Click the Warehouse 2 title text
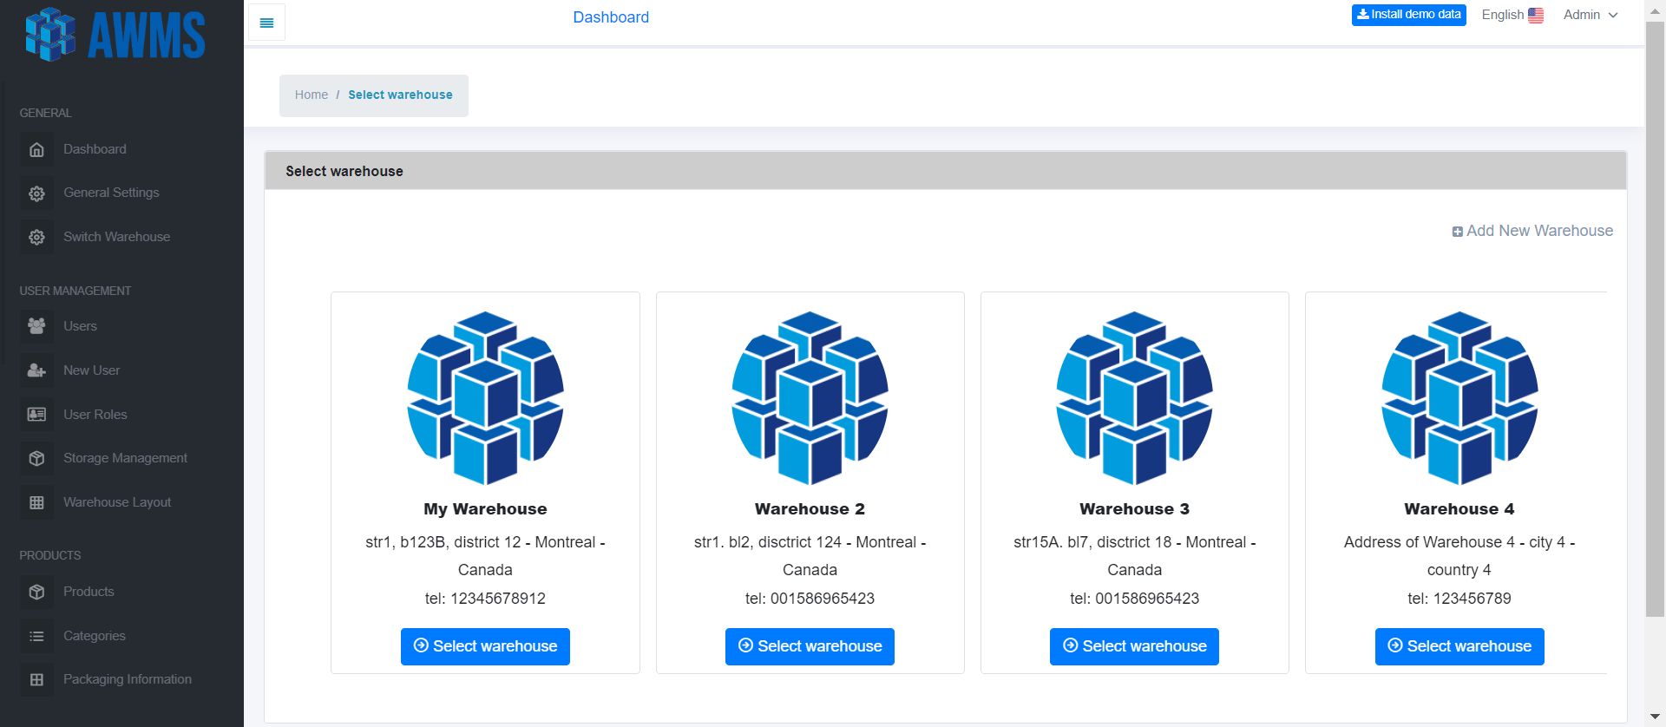The image size is (1666, 727). (x=810, y=509)
